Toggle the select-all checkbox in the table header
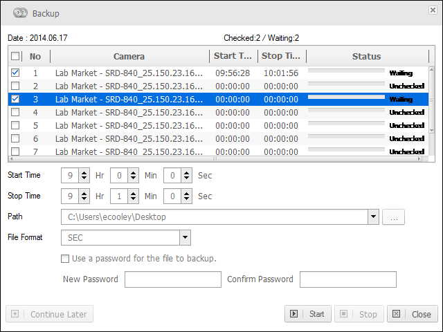Image resolution: width=443 pixels, height=332 pixels. (15, 56)
